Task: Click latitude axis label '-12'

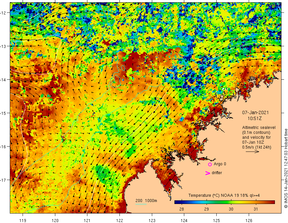Action: coord(4,13)
